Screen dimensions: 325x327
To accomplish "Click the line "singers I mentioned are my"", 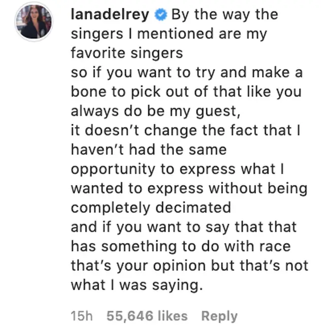I will tap(169, 34).
